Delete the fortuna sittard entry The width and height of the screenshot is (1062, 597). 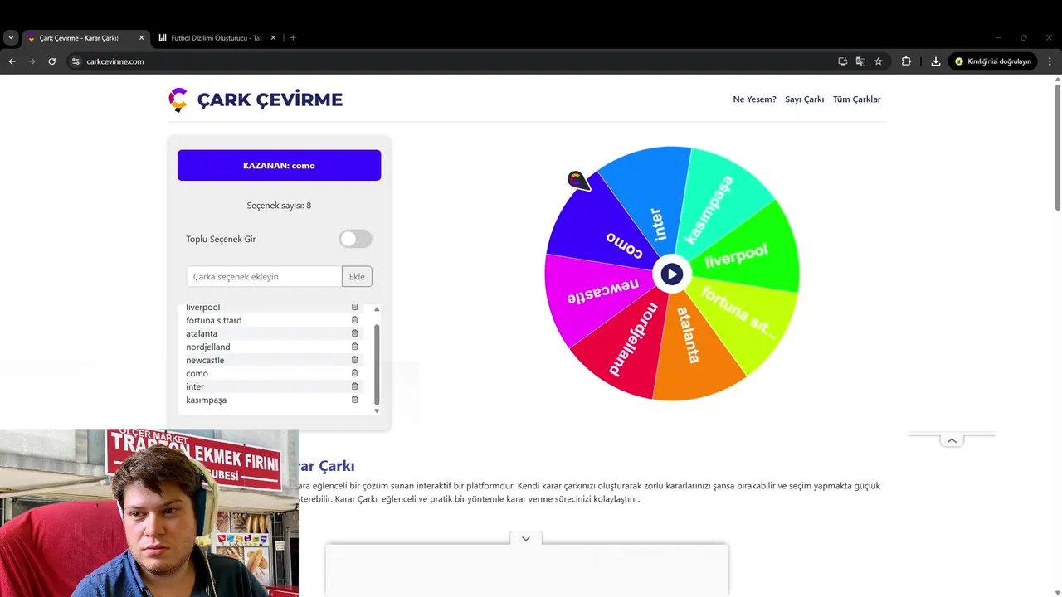tap(354, 320)
